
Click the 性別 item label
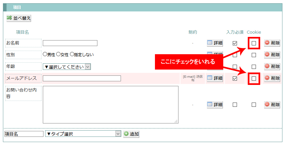pyautogui.click(x=24, y=55)
